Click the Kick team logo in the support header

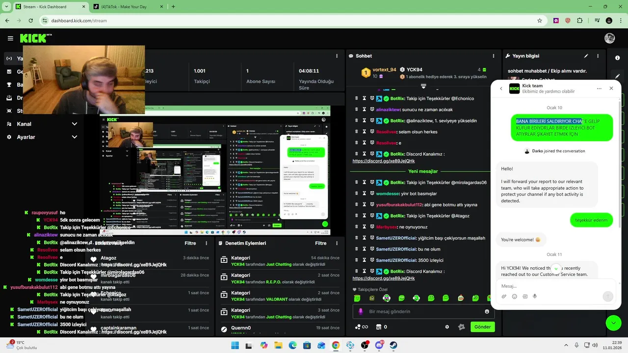tap(514, 89)
